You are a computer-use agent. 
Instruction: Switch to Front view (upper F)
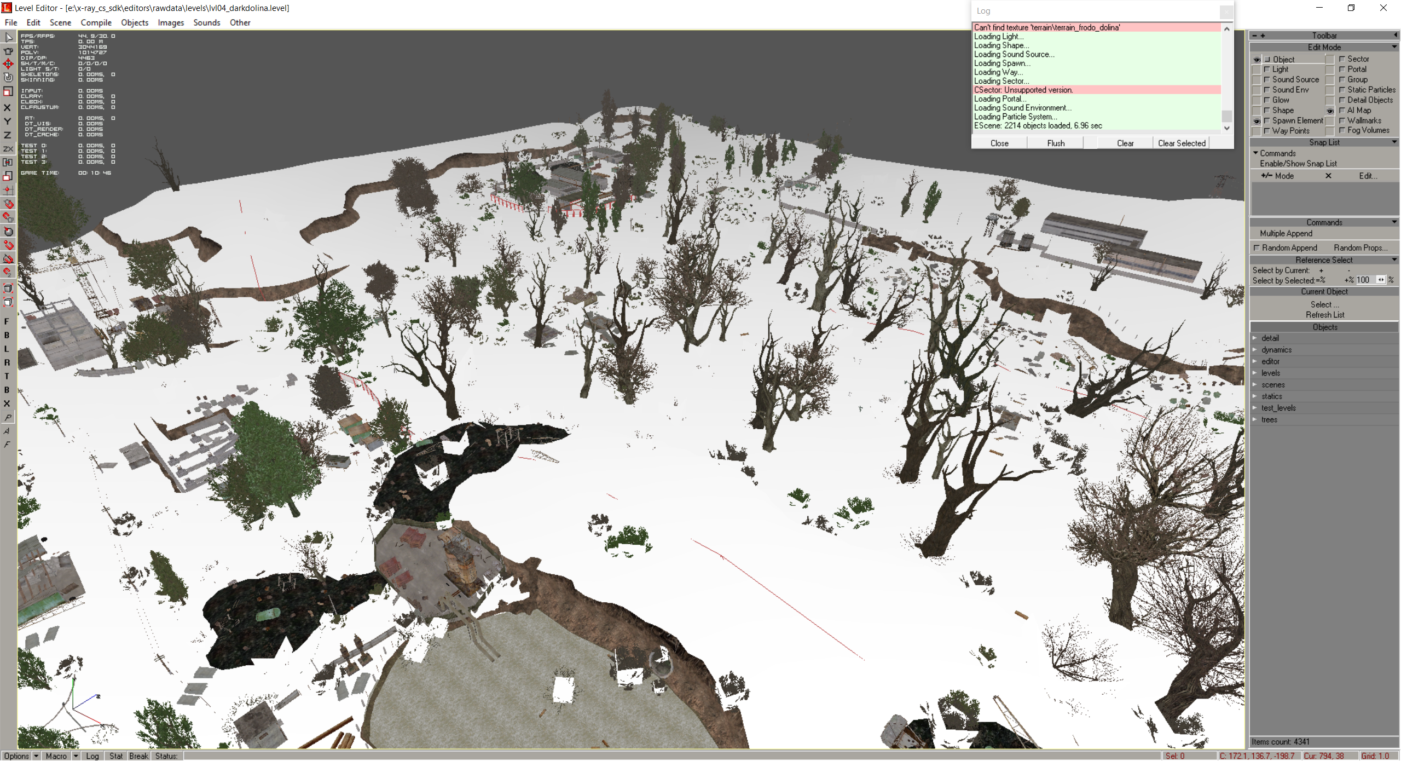(x=7, y=321)
